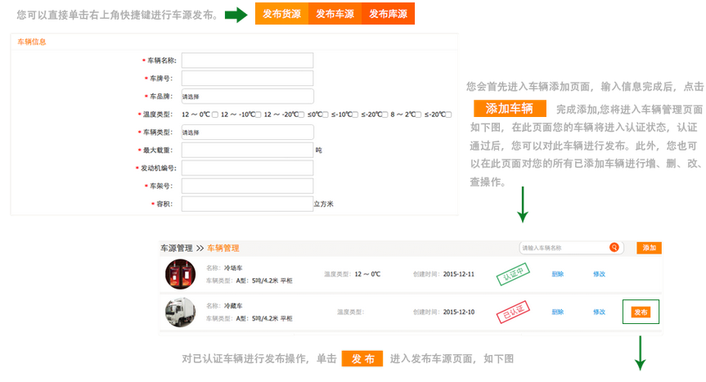Click the red 已认证 stamp icon
The height and width of the screenshot is (382, 706).
click(512, 312)
